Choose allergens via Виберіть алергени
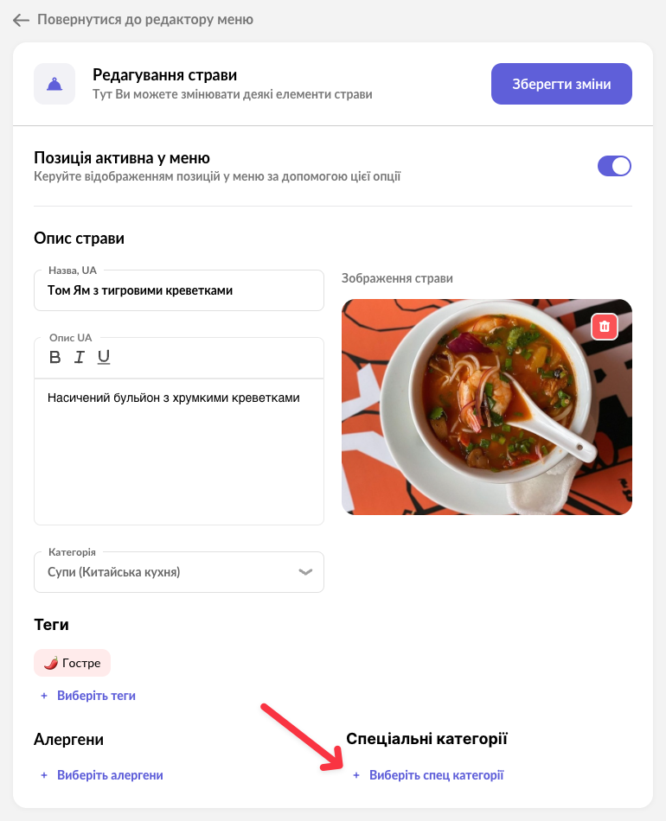 point(110,775)
